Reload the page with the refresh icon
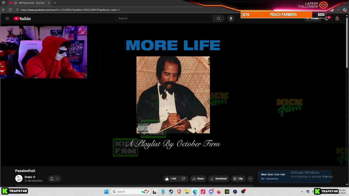Viewport: 349px width, 196px height. [x=10, y=10]
